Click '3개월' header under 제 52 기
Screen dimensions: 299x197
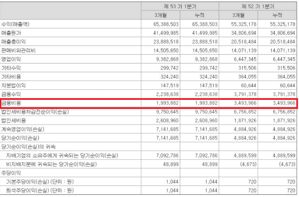238,15
